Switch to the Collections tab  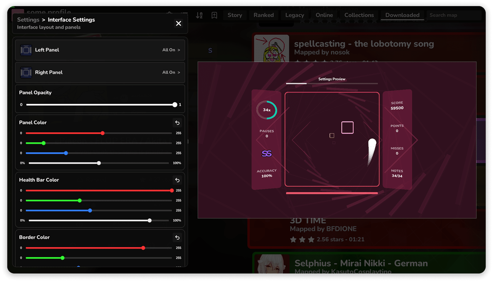(359, 15)
